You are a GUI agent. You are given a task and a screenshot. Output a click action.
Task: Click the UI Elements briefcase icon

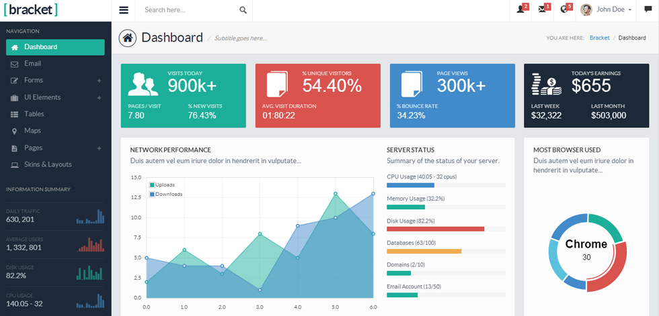(x=14, y=98)
